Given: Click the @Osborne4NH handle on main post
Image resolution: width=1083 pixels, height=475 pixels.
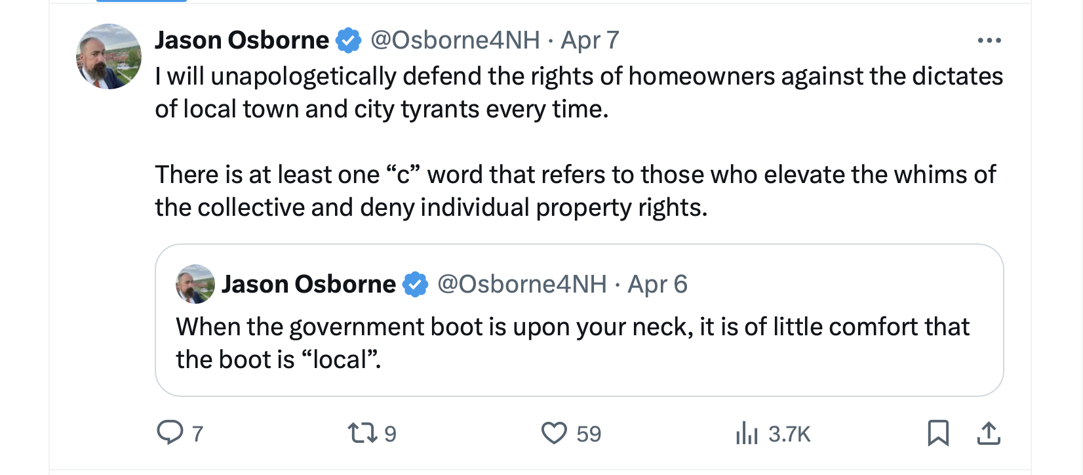Looking at the screenshot, I should [455, 41].
